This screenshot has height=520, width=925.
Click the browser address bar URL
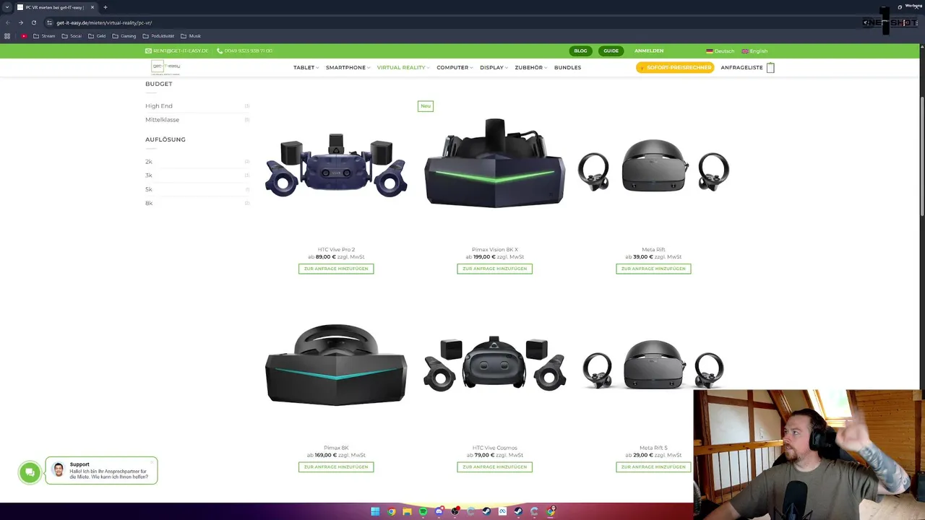(x=104, y=22)
